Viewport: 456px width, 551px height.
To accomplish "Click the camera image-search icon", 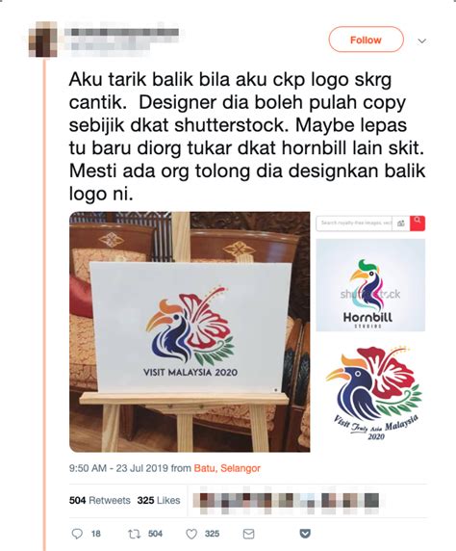I will pyautogui.click(x=401, y=223).
